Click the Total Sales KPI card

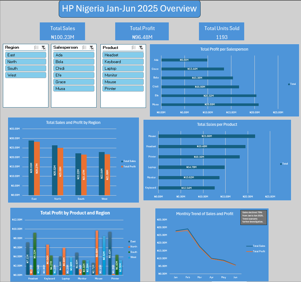coord(62,31)
